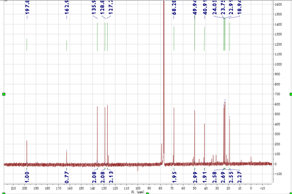Viewport: 292px width, 194px height.
Task: Select the 40.91 peak label
Action: (205, 8)
